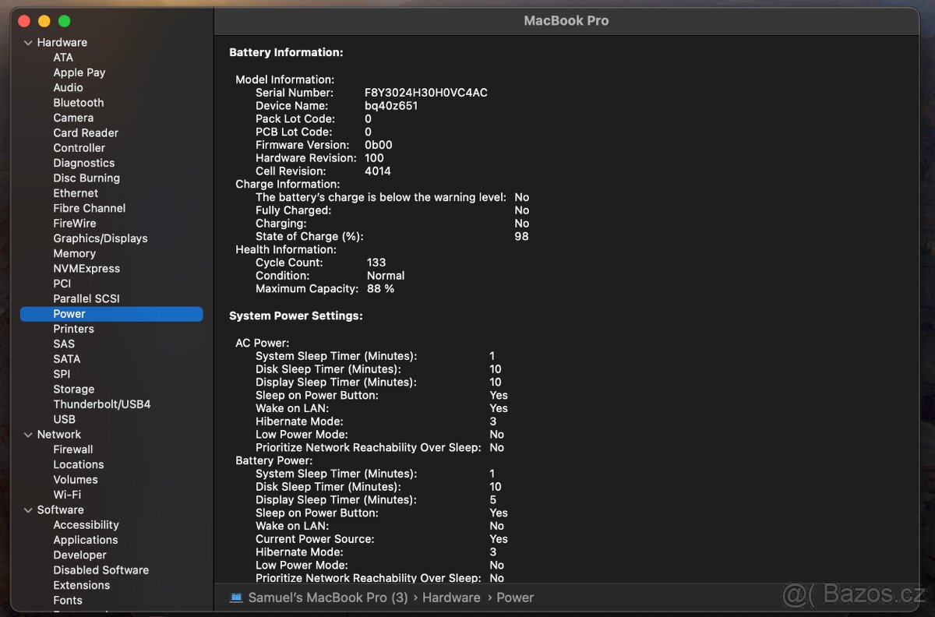Show Storage information
This screenshot has height=617, width=935.
coord(74,389)
